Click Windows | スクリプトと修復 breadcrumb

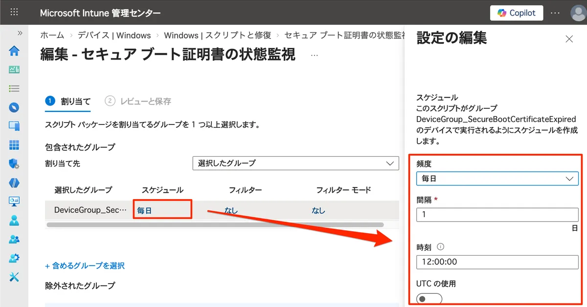(217, 35)
